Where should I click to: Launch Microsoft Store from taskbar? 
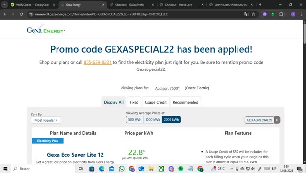[x=91, y=169]
